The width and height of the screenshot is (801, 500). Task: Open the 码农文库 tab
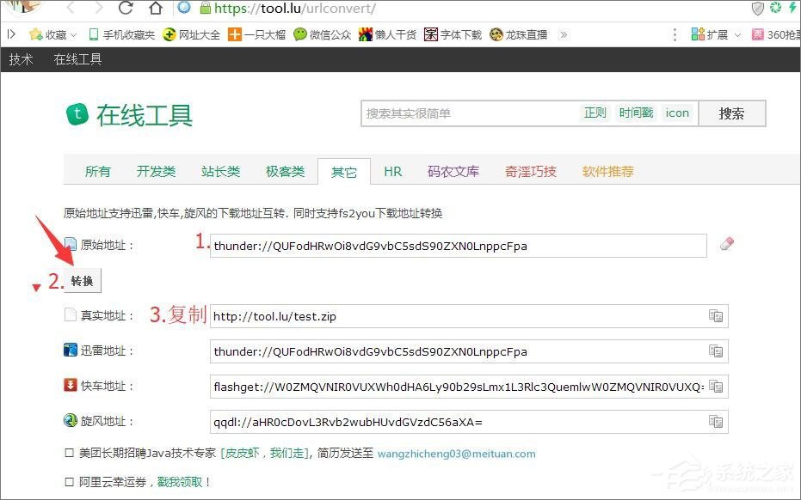pos(453,171)
